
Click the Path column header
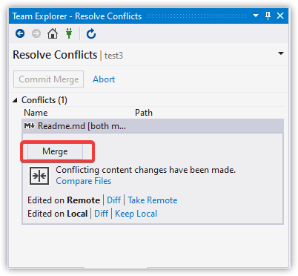click(x=144, y=113)
